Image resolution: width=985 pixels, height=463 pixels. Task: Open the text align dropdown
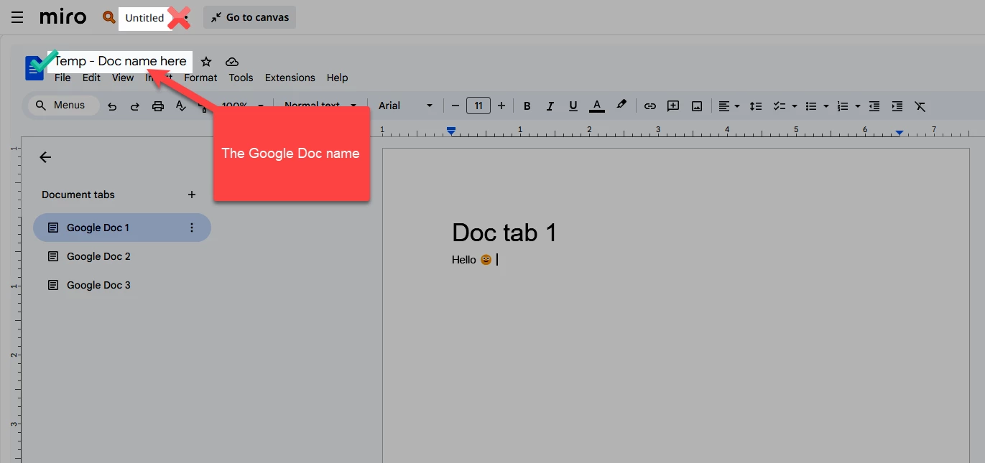pyautogui.click(x=728, y=106)
